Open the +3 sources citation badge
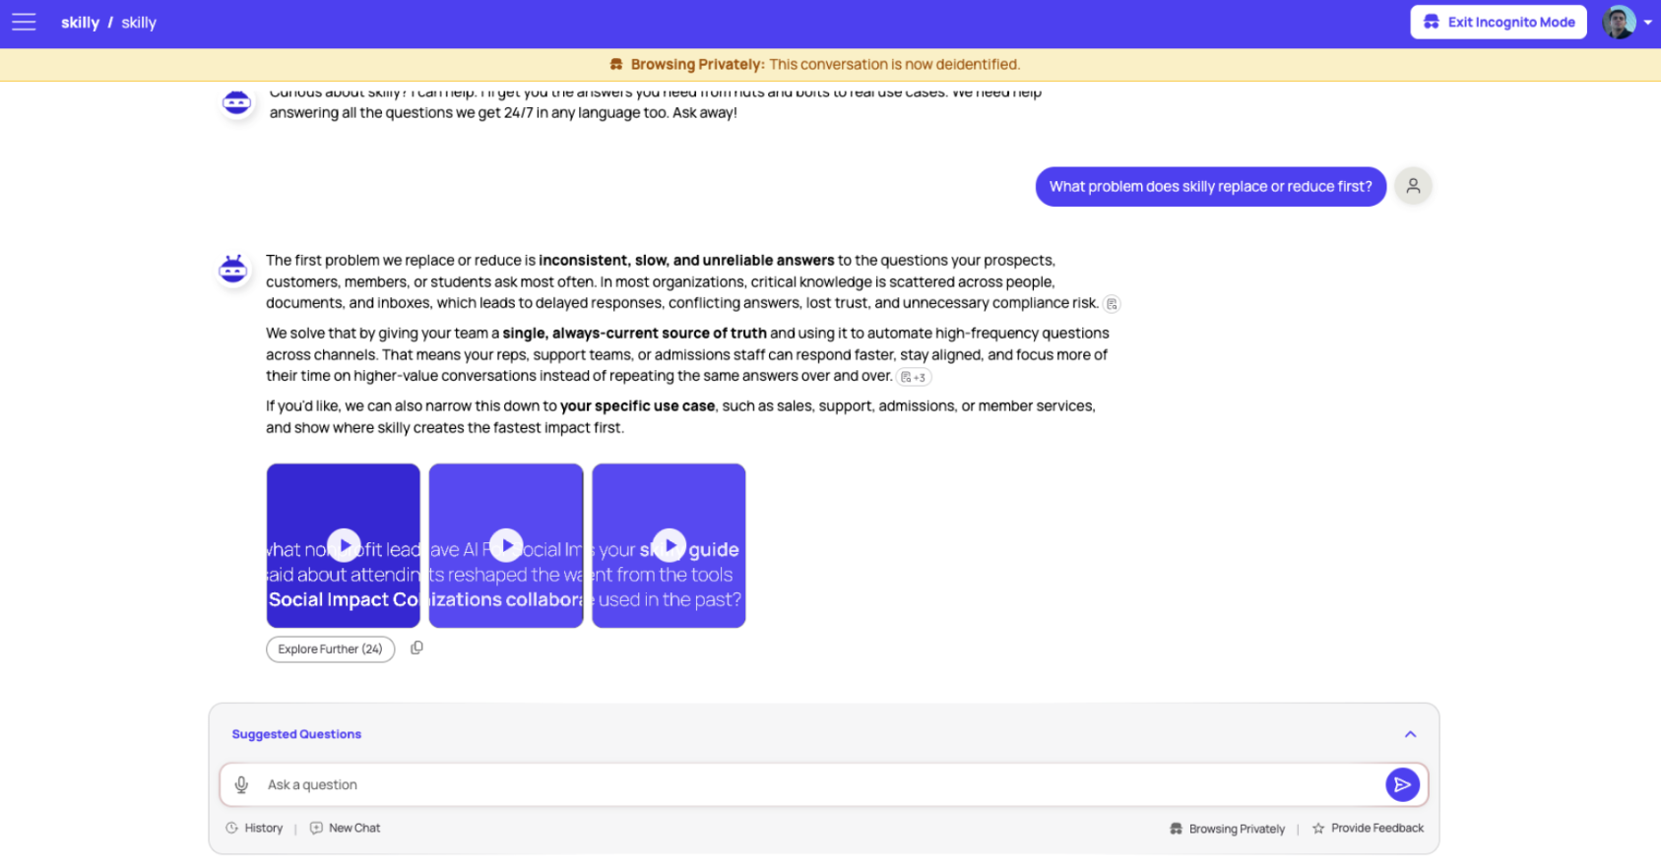This screenshot has width=1661, height=863. point(913,377)
